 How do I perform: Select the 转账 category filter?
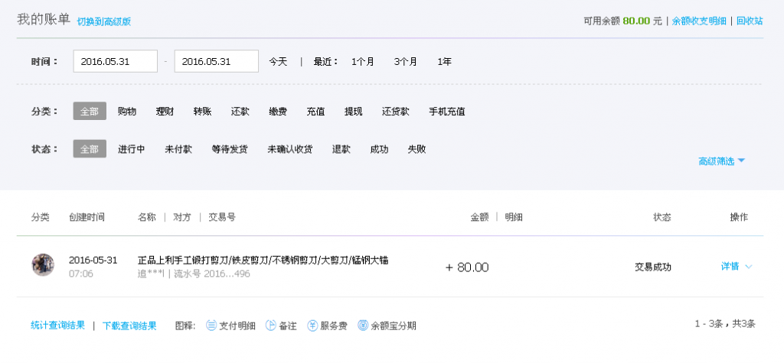pyautogui.click(x=202, y=112)
